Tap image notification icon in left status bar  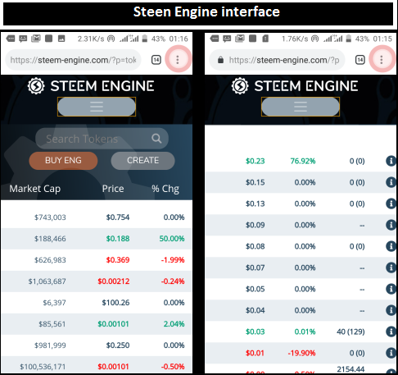61,39
